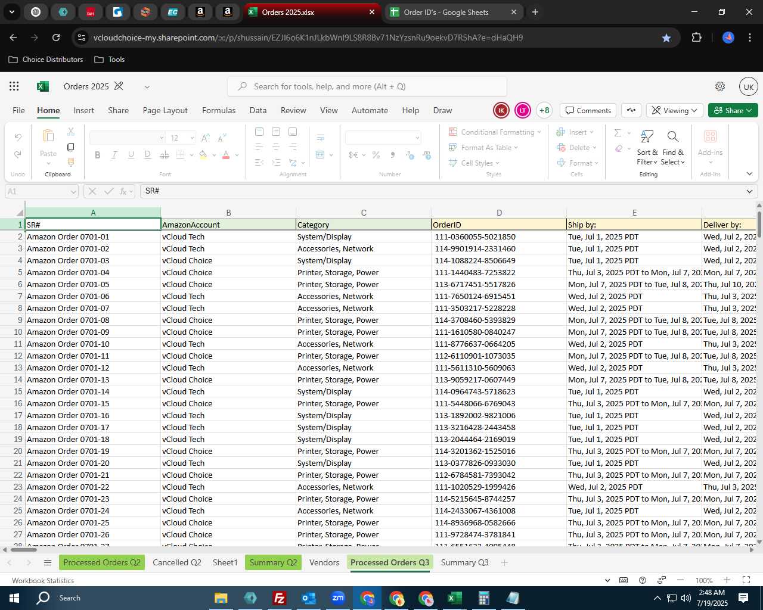
Task: Open the catch-up activity icon beside Comments
Action: pyautogui.click(x=631, y=110)
